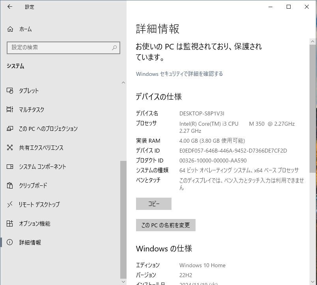Click sidebar scroll up arrow

(x=123, y=83)
